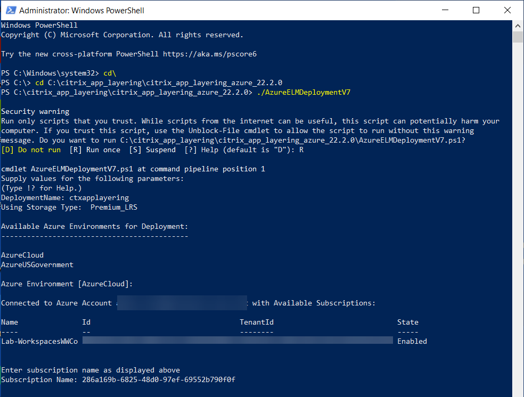Click the scrollbar up arrow
The height and width of the screenshot is (397, 524).
click(x=518, y=26)
